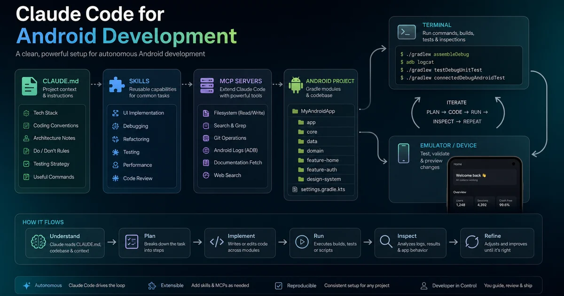The width and height of the screenshot is (564, 296).
Task: Click the Debugging icon in Skills
Action: 115,126
